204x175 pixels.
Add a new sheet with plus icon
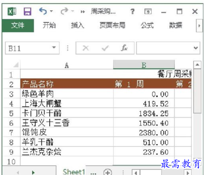(x=108, y=172)
